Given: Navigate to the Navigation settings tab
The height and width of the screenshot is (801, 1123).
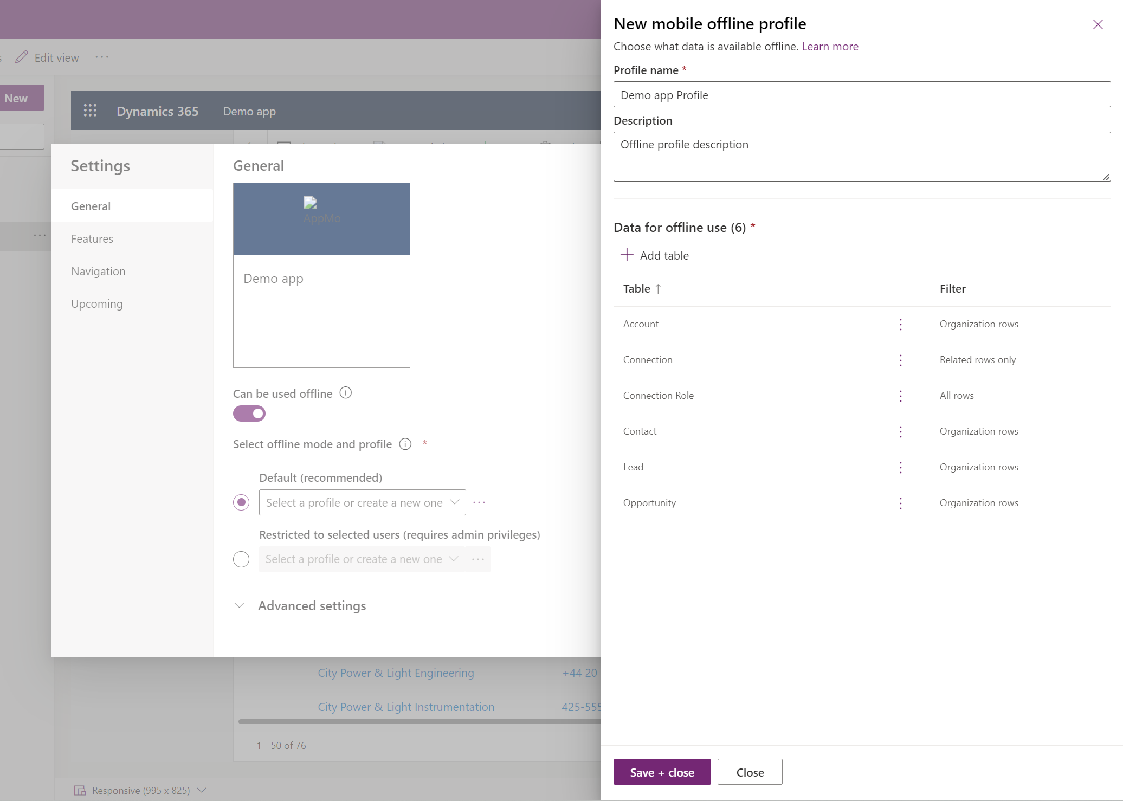Looking at the screenshot, I should click(98, 270).
